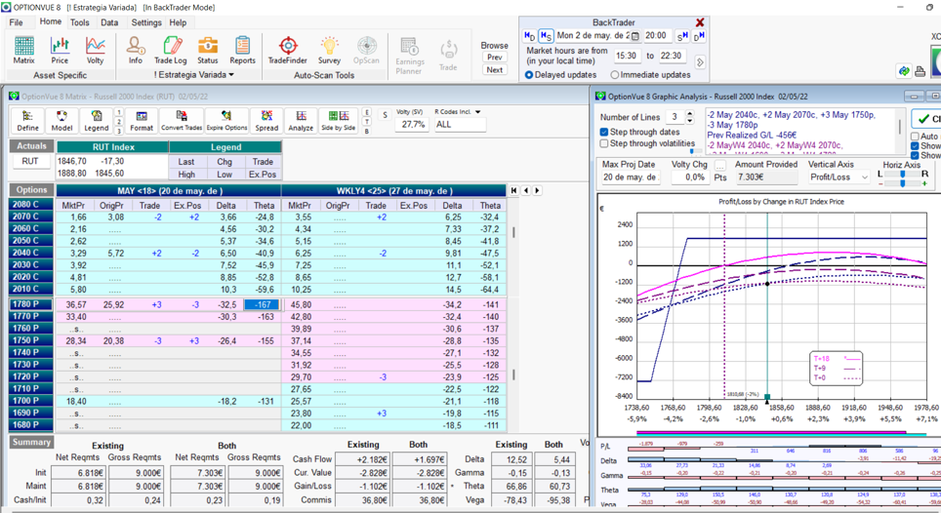The image size is (941, 513).
Task: Toggle Step through dates checkbox
Action: pyautogui.click(x=604, y=132)
